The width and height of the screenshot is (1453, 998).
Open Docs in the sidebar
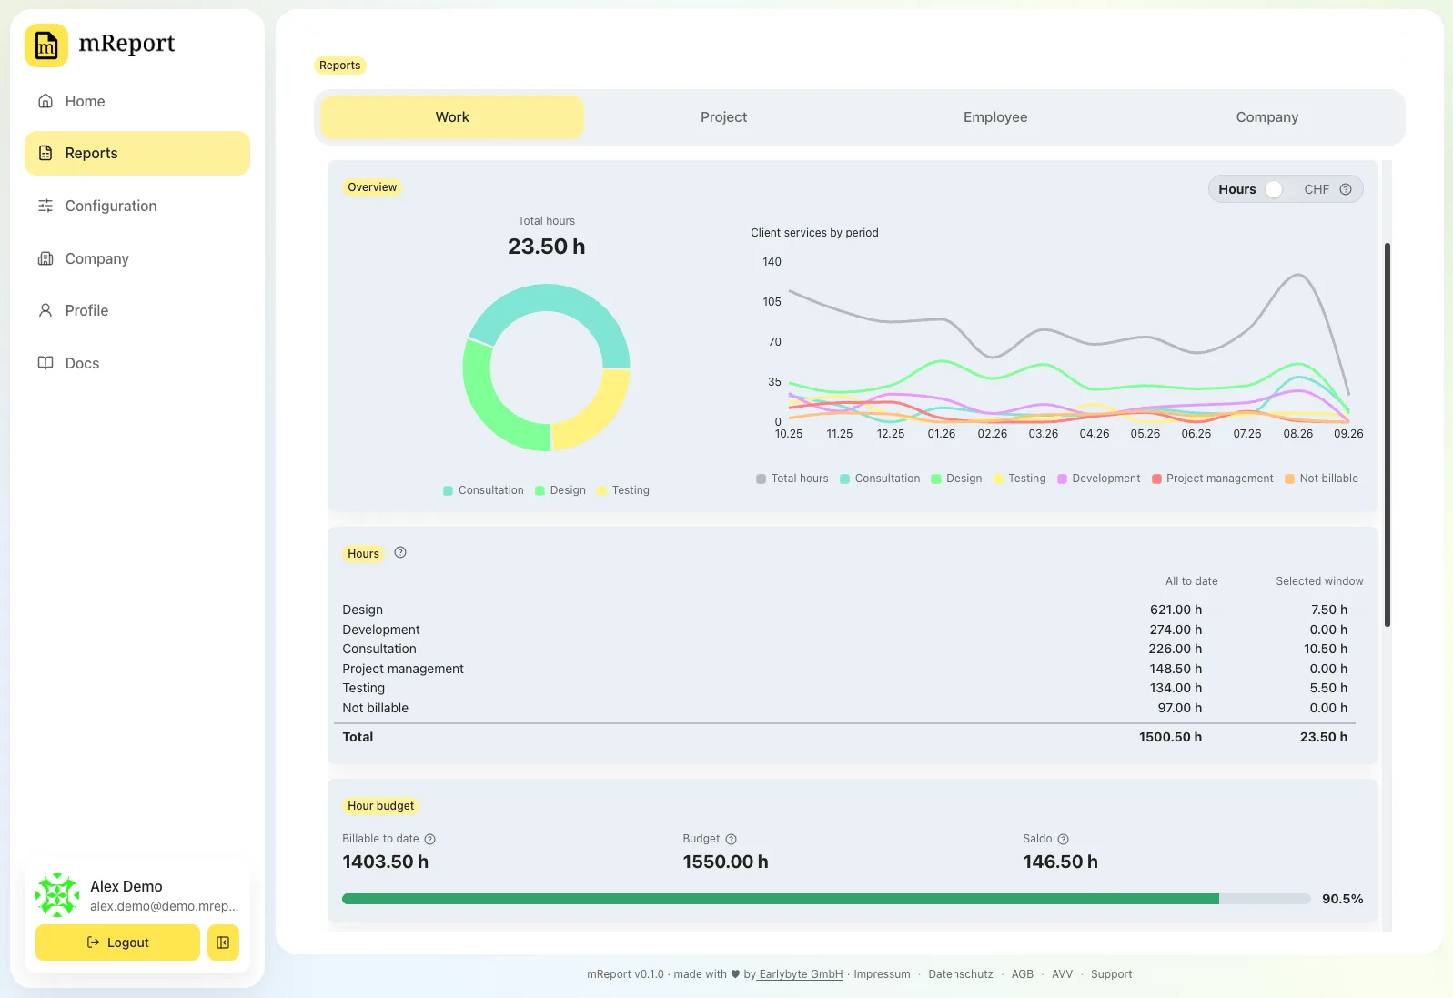tap(137, 363)
